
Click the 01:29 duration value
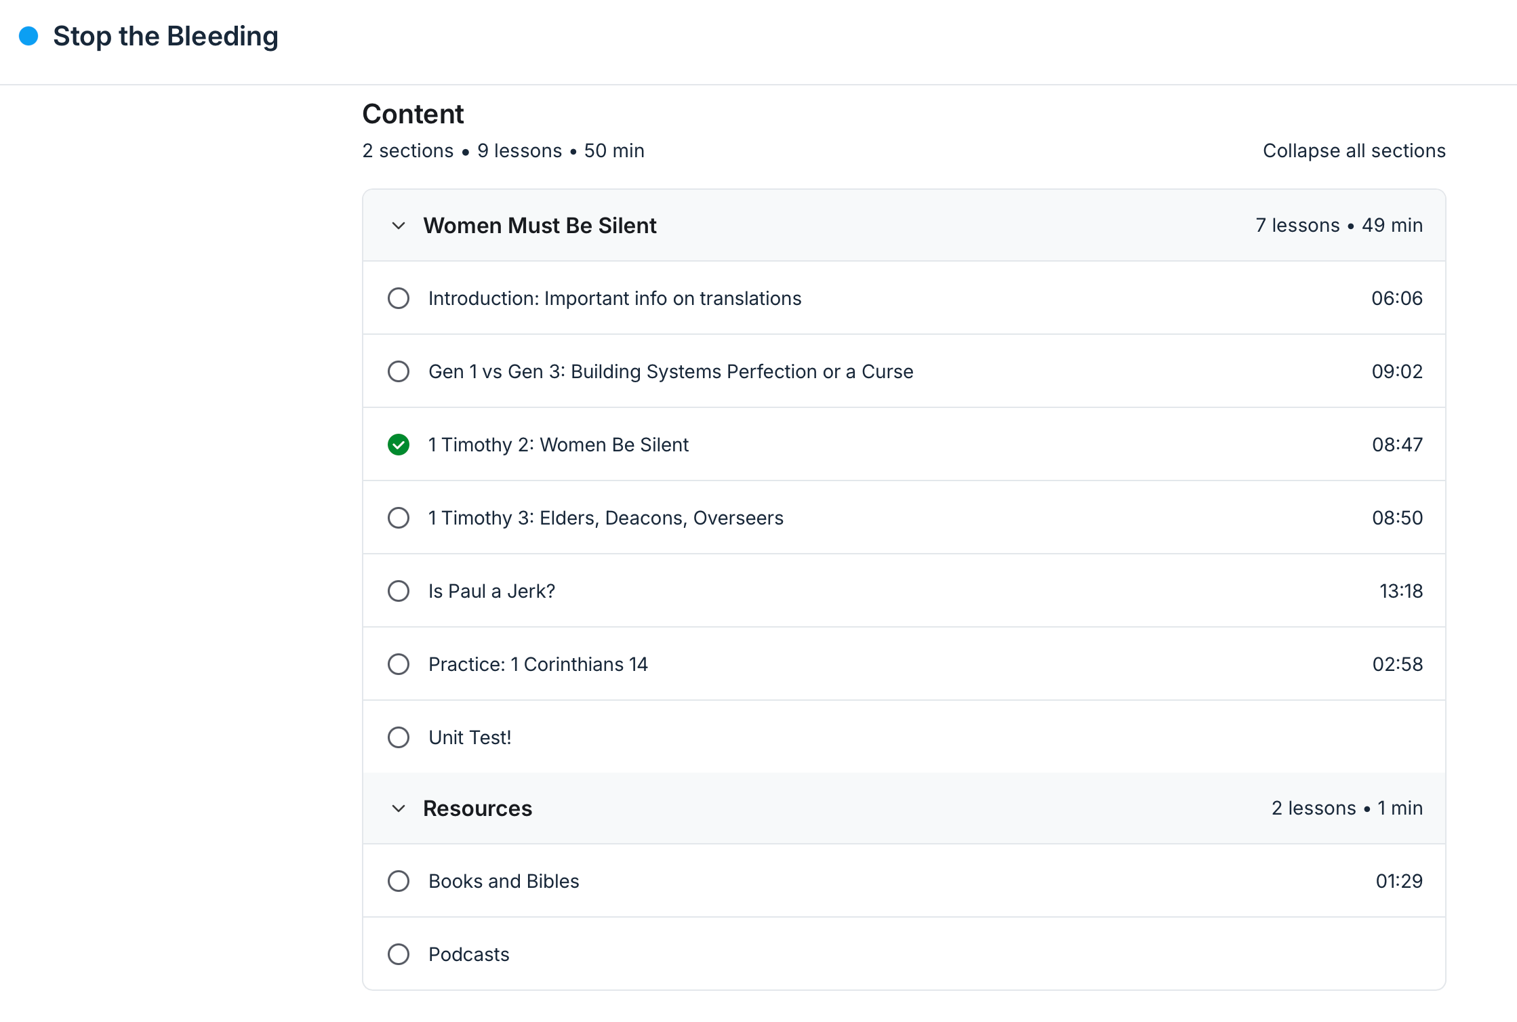click(1399, 881)
